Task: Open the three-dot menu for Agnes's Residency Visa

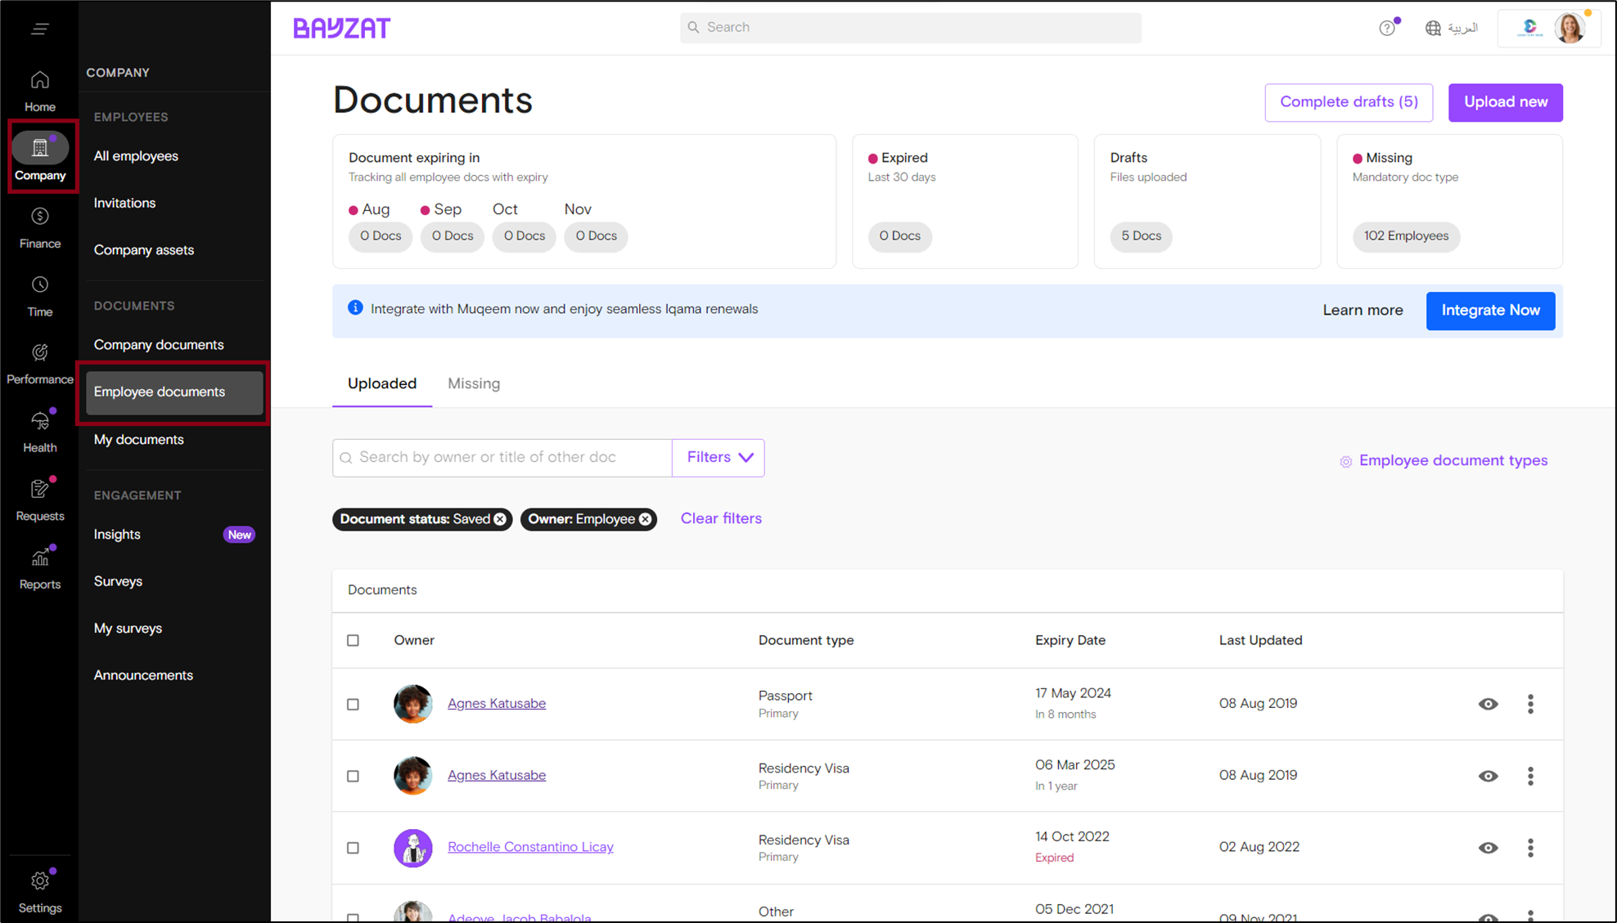Action: click(x=1530, y=776)
